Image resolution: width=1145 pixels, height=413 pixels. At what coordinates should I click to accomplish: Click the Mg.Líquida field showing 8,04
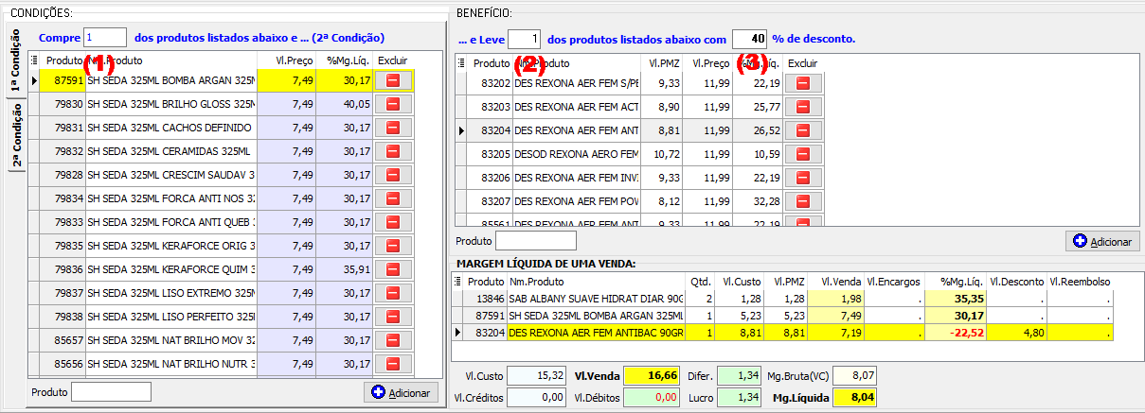854,399
